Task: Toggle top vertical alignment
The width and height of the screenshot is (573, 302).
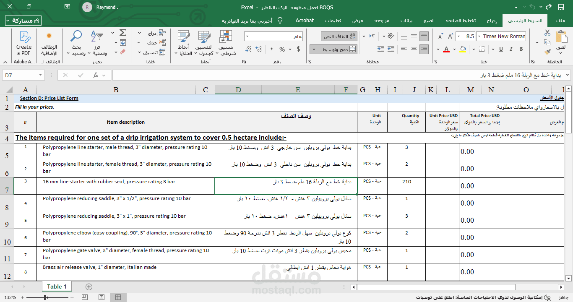Action: pyautogui.click(x=424, y=36)
